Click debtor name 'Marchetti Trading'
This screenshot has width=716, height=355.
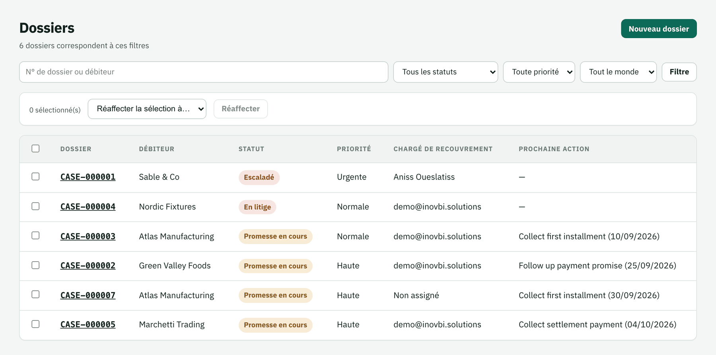[172, 325]
